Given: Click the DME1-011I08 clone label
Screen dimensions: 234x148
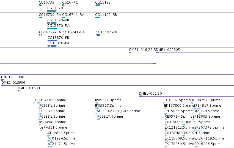Looking at the screenshot, I should [x=13, y=77].
